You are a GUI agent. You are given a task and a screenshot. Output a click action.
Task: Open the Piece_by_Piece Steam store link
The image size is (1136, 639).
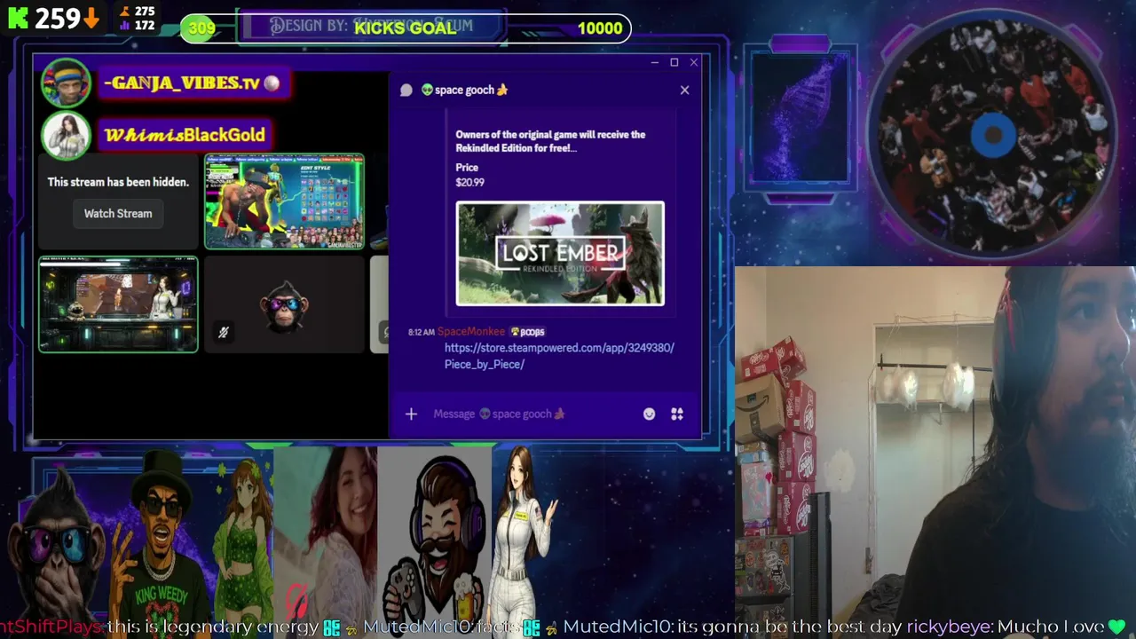tap(559, 356)
